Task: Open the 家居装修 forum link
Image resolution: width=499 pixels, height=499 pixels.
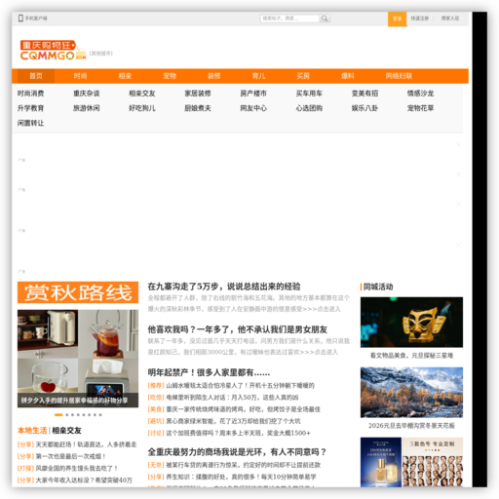Action: click(198, 94)
